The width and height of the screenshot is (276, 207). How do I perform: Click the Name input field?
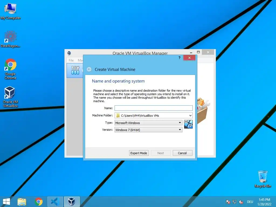pos(153,108)
